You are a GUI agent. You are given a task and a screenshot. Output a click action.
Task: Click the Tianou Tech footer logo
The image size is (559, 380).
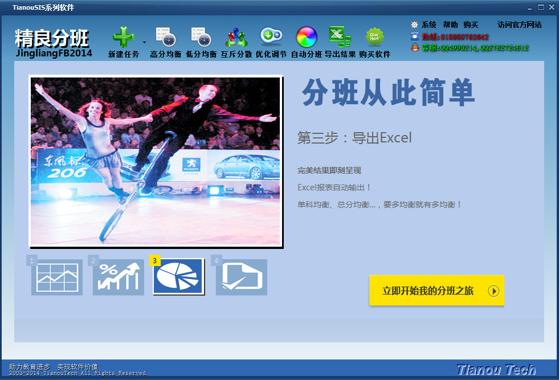[496, 370]
